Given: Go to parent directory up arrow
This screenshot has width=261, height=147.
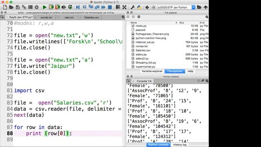Looking at the screenshot, I should pyautogui.click(x=206, y=7).
